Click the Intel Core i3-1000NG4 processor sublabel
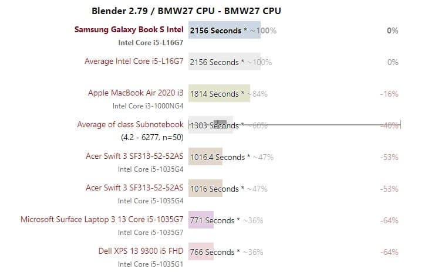 148,106
